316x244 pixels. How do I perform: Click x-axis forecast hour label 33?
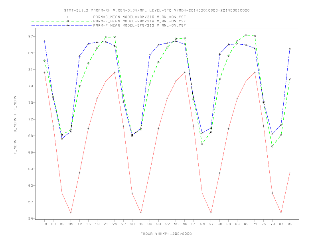pyautogui.click(x=141, y=224)
